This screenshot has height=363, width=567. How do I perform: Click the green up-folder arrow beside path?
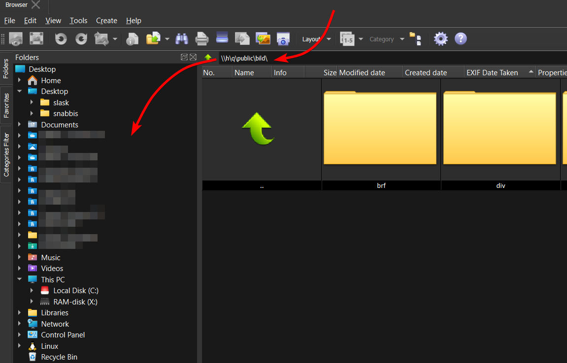point(208,58)
